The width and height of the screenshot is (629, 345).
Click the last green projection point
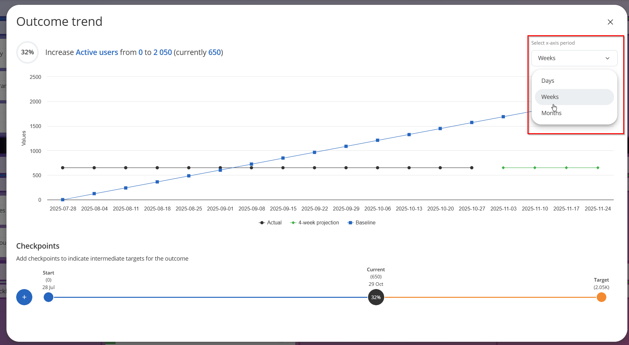tap(598, 168)
